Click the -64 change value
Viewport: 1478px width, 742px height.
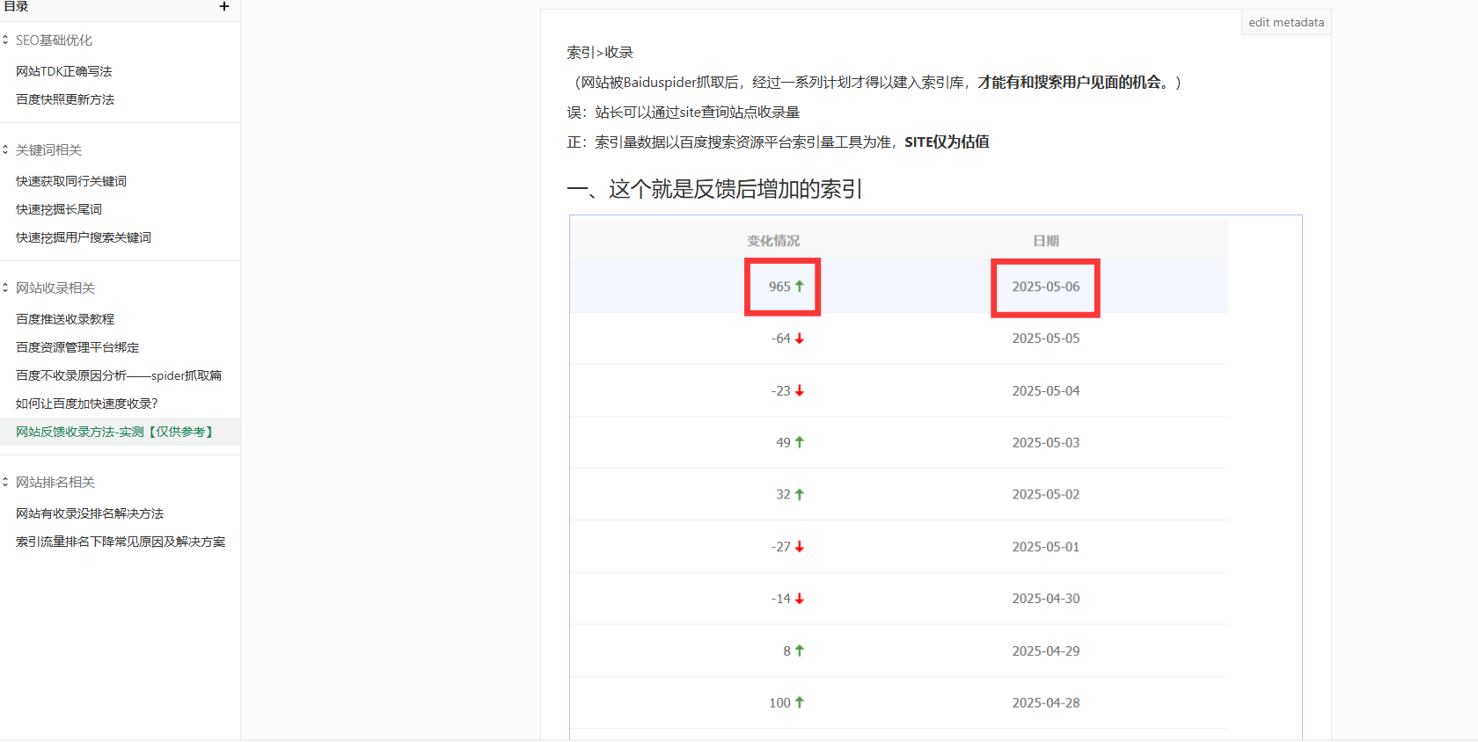pyautogui.click(x=781, y=338)
